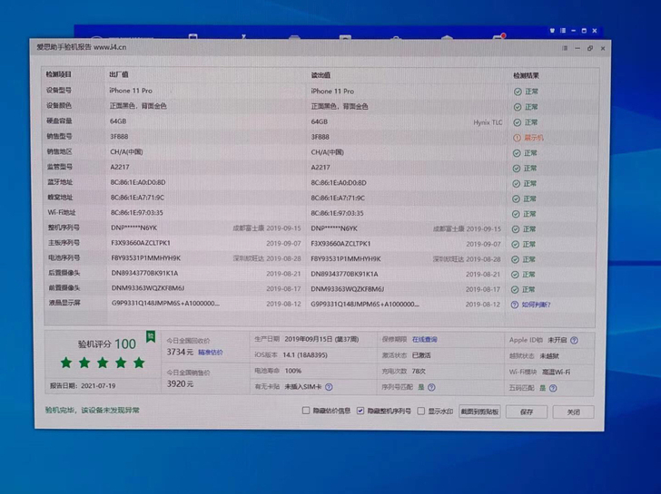The height and width of the screenshot is (494, 661).
Task: Click the orange 展示机 warning icon
Action: (517, 138)
